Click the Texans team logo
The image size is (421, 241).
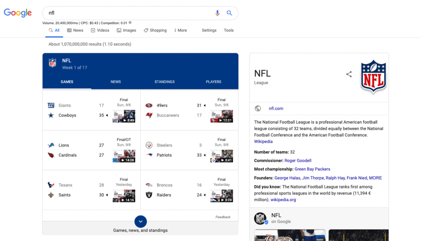[x=51, y=185]
